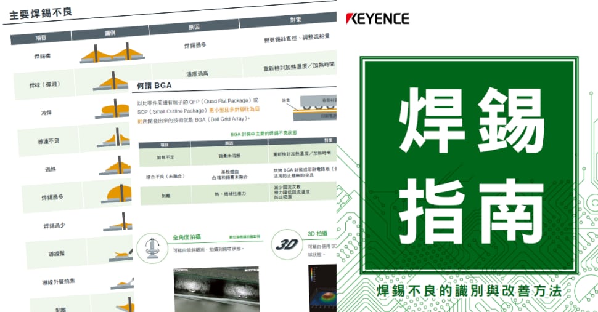The height and width of the screenshot is (312, 598).
Task: Click the 3D icon
Action: [287, 244]
